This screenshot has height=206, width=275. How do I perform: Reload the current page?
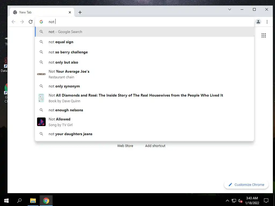point(31,22)
